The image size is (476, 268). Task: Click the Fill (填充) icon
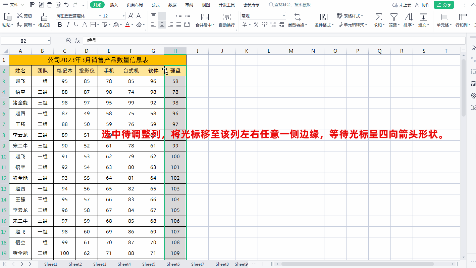[423, 17]
